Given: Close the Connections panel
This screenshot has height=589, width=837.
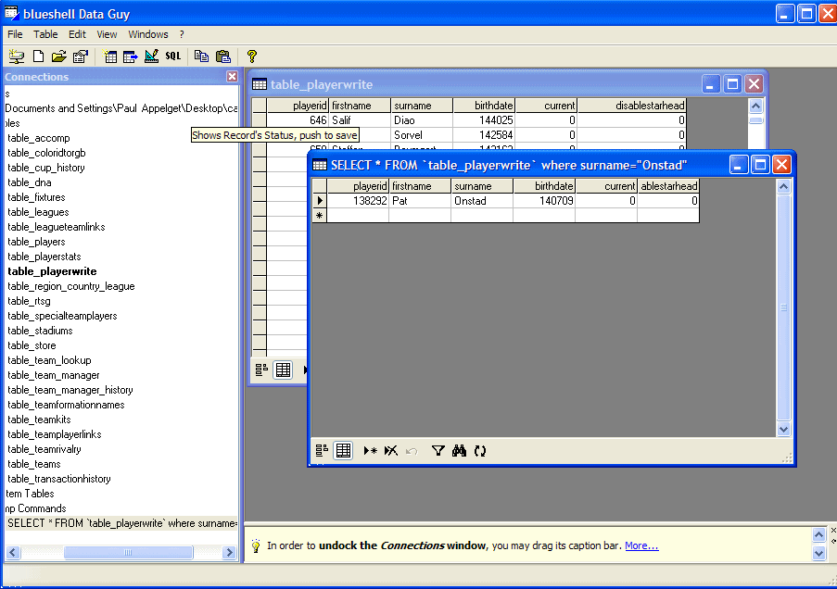Looking at the screenshot, I should [x=232, y=77].
